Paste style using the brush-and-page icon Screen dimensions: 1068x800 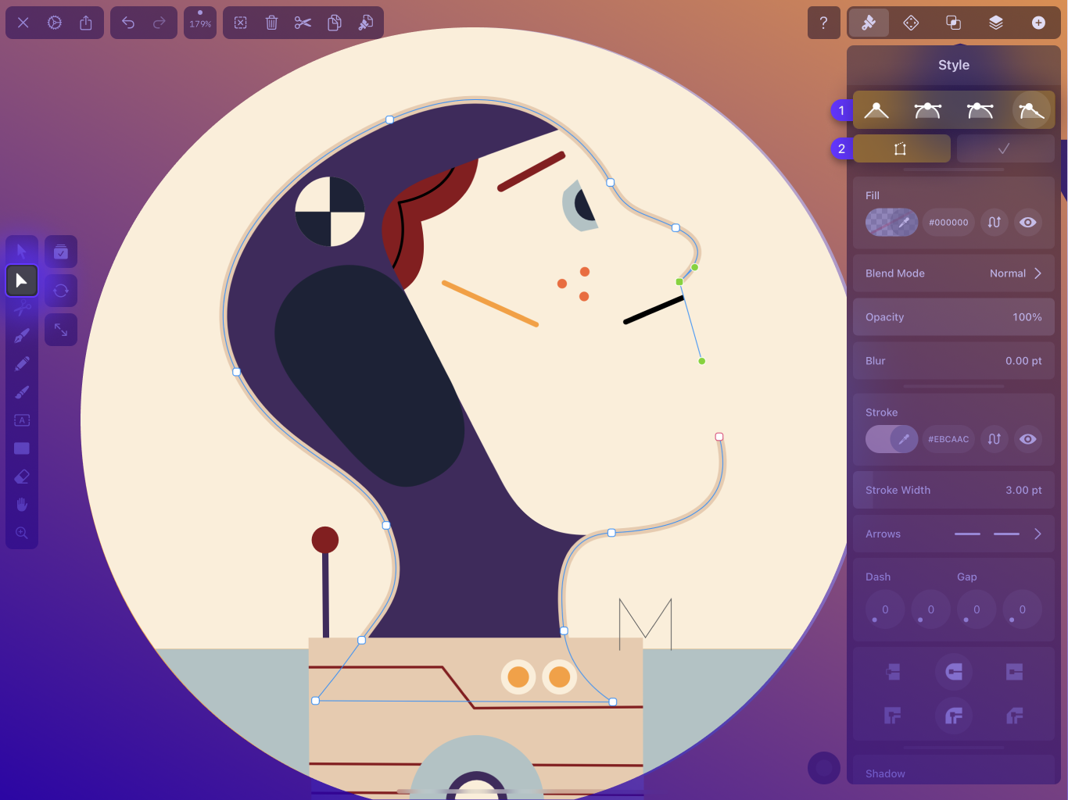(366, 23)
